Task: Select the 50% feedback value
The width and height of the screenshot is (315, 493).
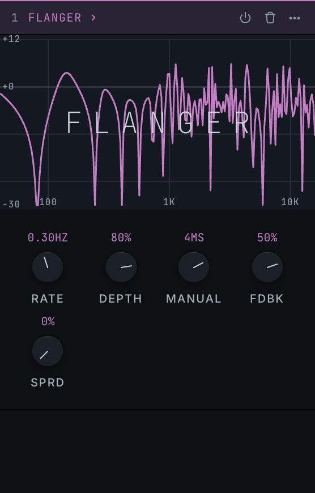Action: pyautogui.click(x=267, y=237)
